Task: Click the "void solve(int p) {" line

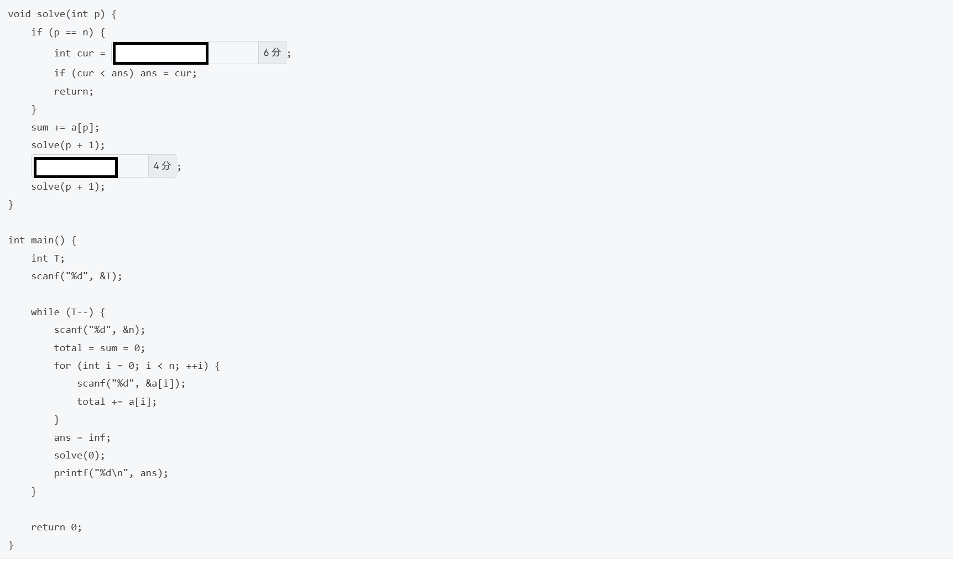Action: (62, 14)
